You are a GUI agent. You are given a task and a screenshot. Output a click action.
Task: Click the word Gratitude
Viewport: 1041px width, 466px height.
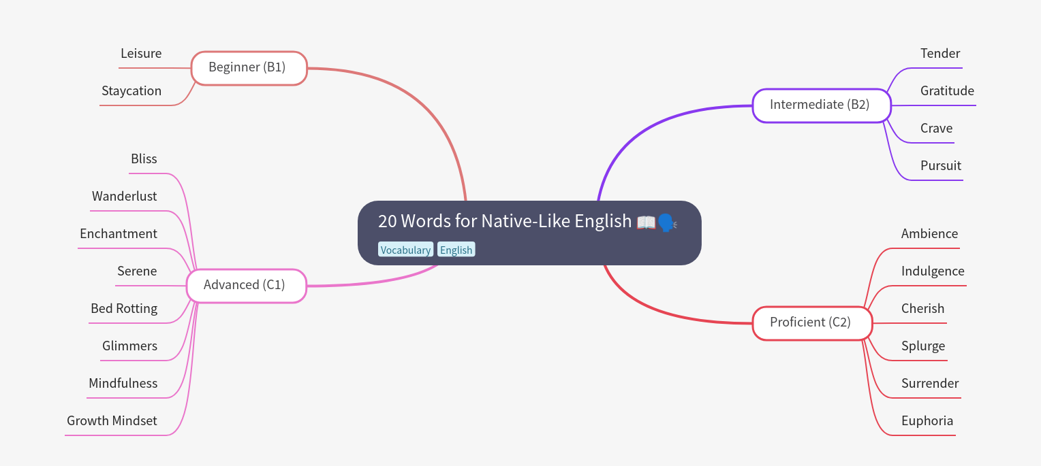click(947, 90)
